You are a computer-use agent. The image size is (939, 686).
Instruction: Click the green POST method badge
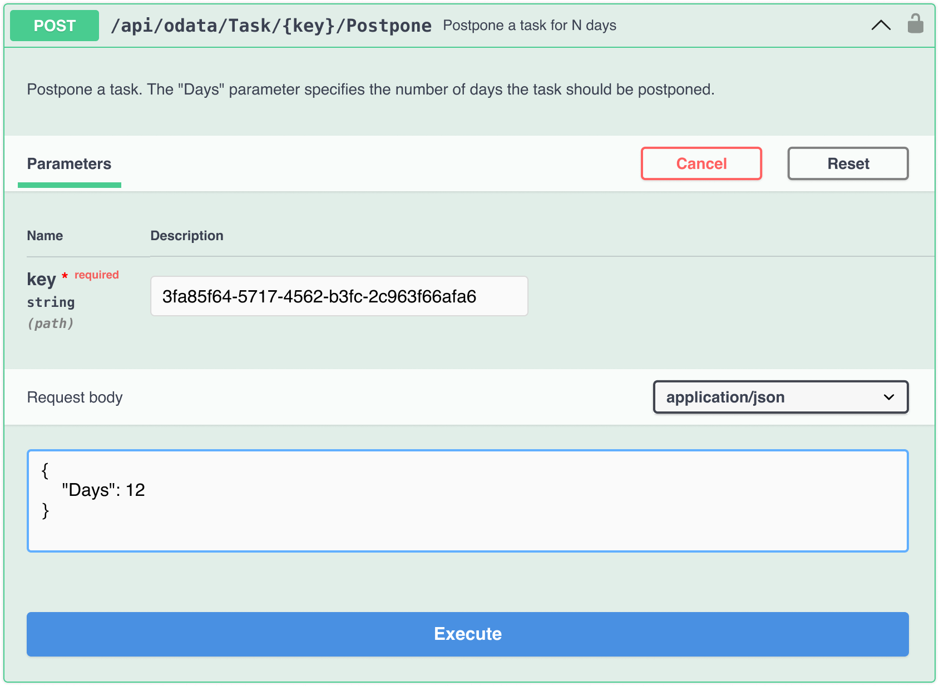click(x=54, y=25)
